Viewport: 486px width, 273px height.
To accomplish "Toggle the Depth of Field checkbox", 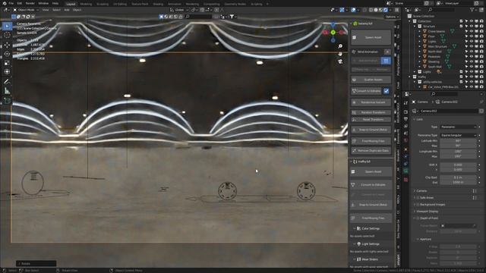I will 418,218.
